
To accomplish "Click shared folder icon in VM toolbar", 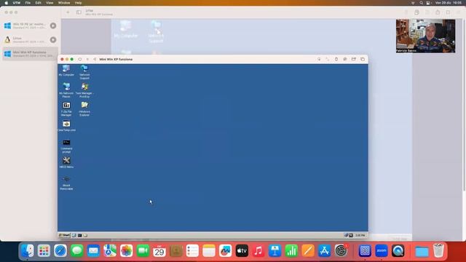I will pos(354,60).
